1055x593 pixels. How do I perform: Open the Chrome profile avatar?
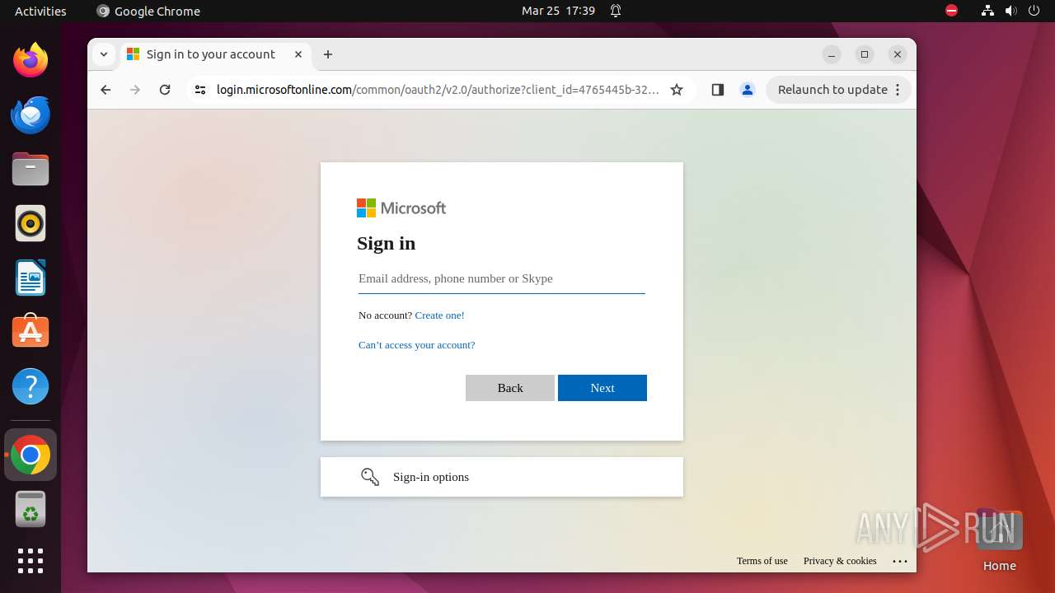tap(748, 90)
